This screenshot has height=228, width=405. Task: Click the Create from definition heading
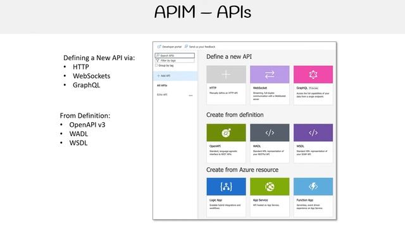point(235,115)
